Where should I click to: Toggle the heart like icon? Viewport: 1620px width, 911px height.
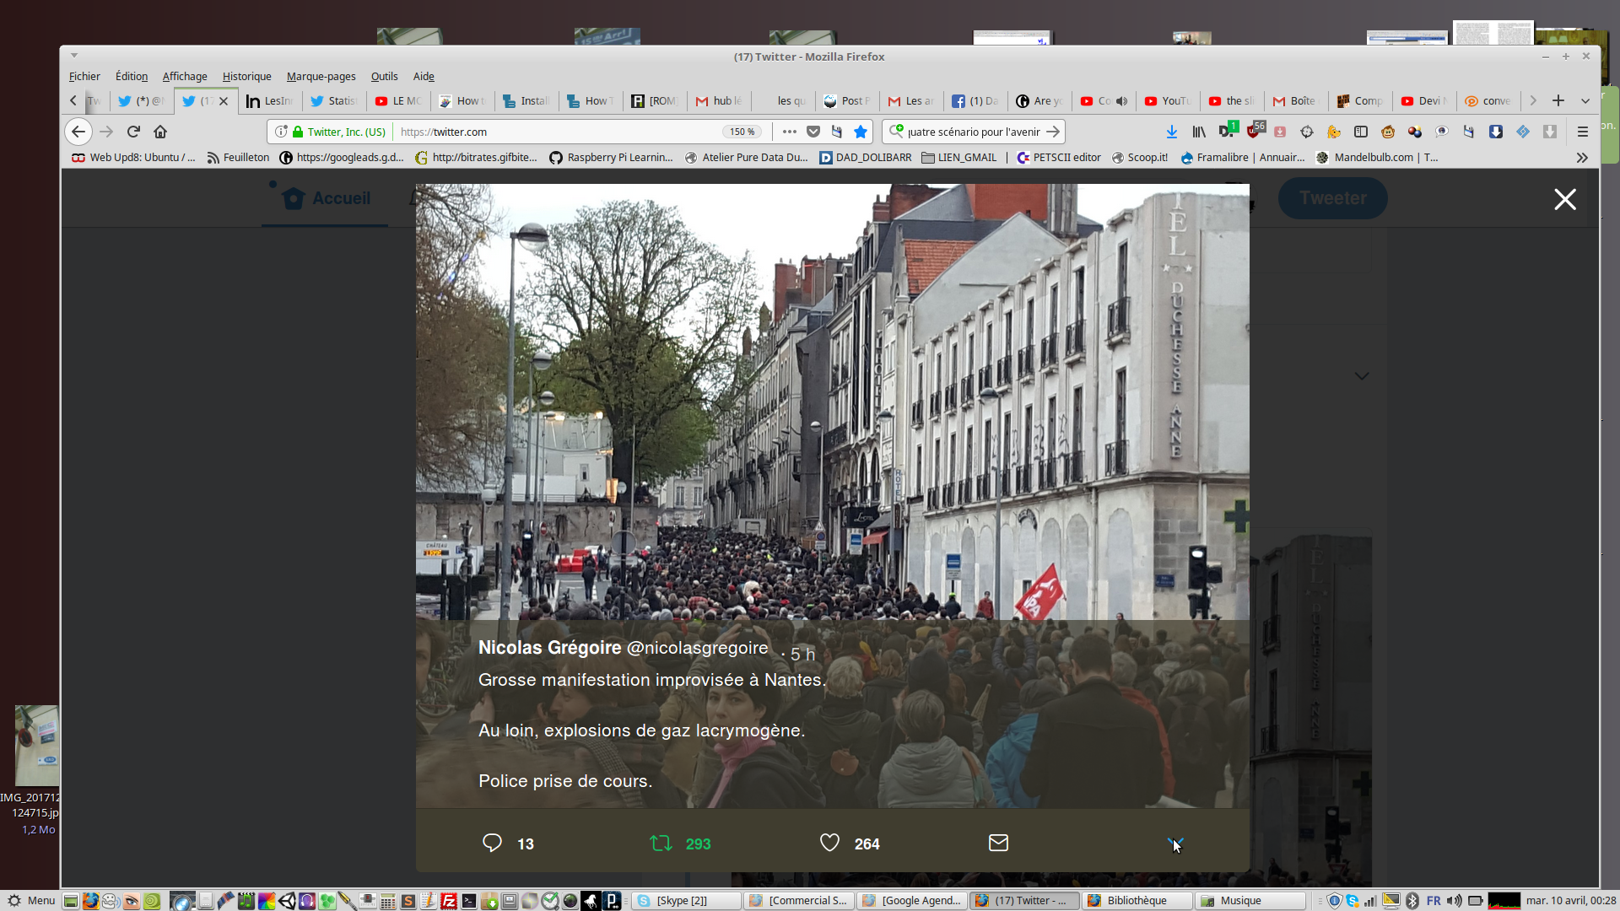(829, 843)
